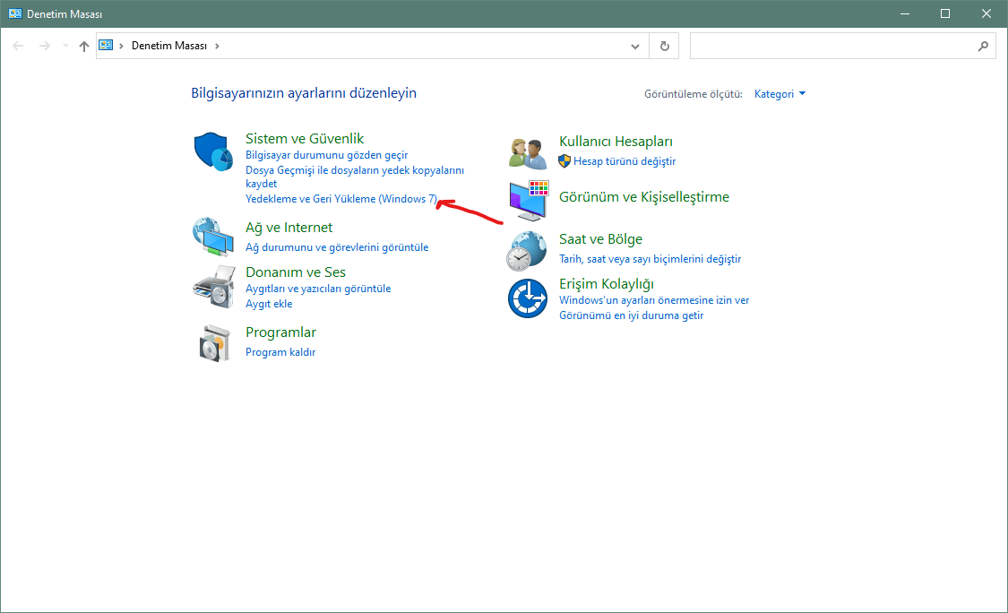This screenshot has height=613, width=1008.
Task: Expand the chevron after Denetim Masası breadcrumb
Action: pos(218,46)
